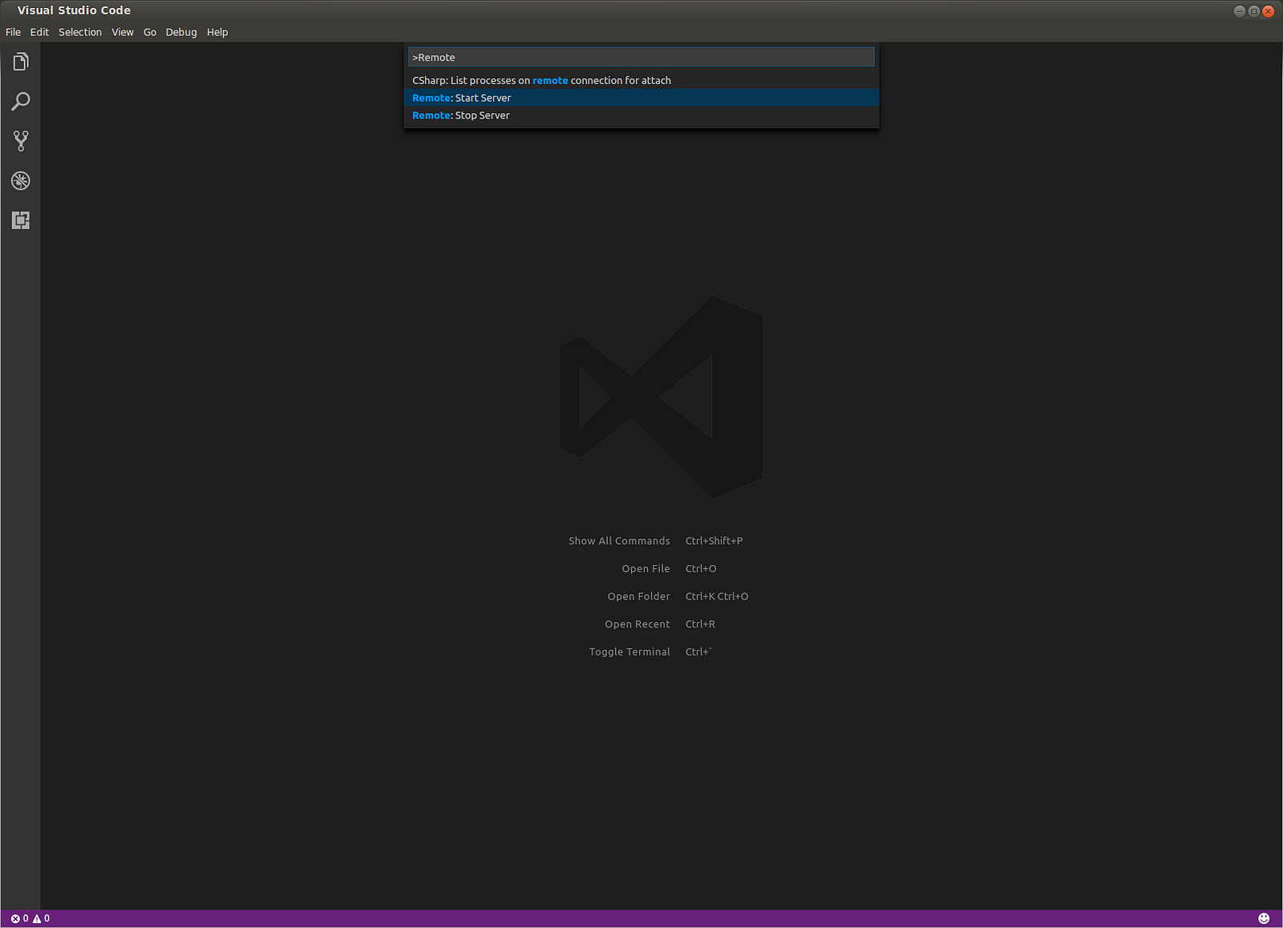Open the View menu

coord(123,32)
